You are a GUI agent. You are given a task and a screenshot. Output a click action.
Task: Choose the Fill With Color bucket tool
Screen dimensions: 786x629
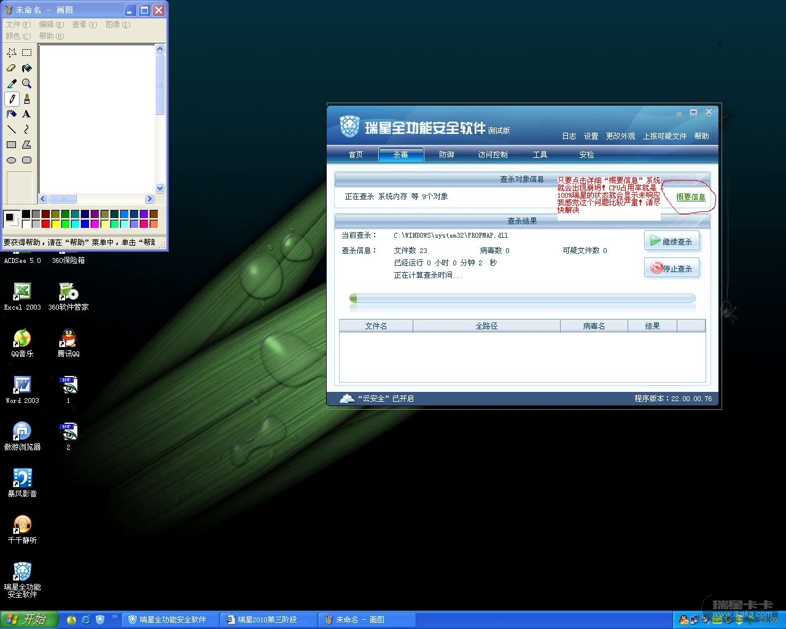[x=27, y=68]
